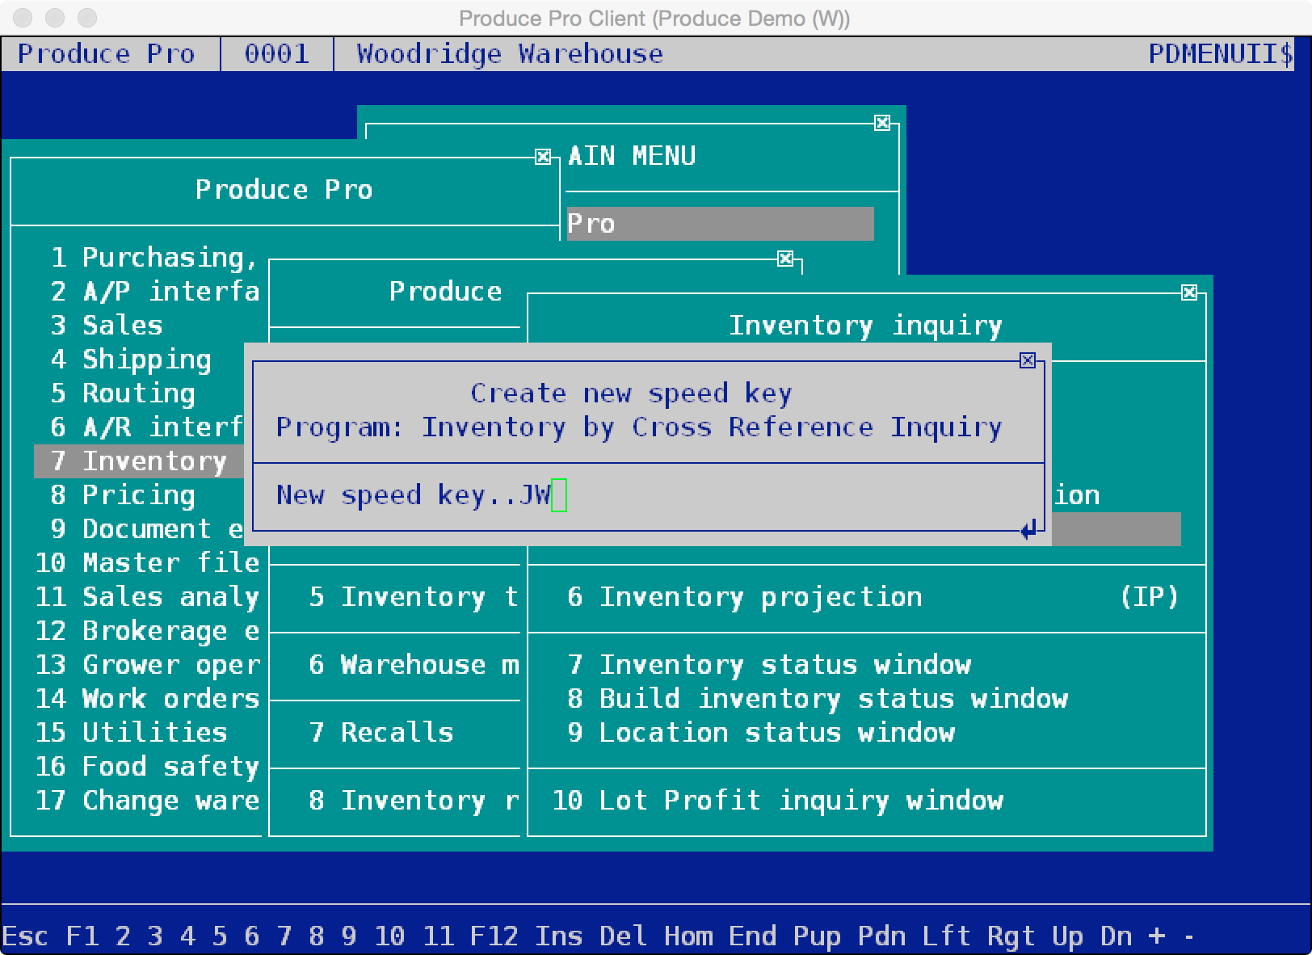Click Pdn key in bottom bar
This screenshot has width=1312, height=955.
882,936
